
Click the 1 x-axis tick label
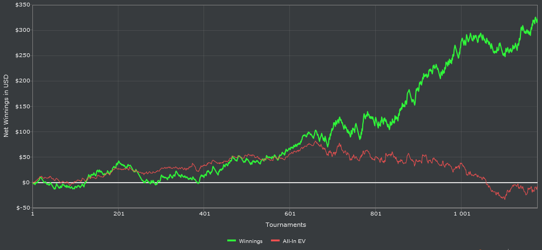pyautogui.click(x=32, y=214)
